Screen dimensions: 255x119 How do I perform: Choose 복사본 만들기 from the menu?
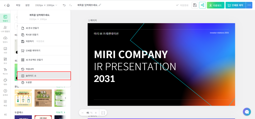pos(44,35)
